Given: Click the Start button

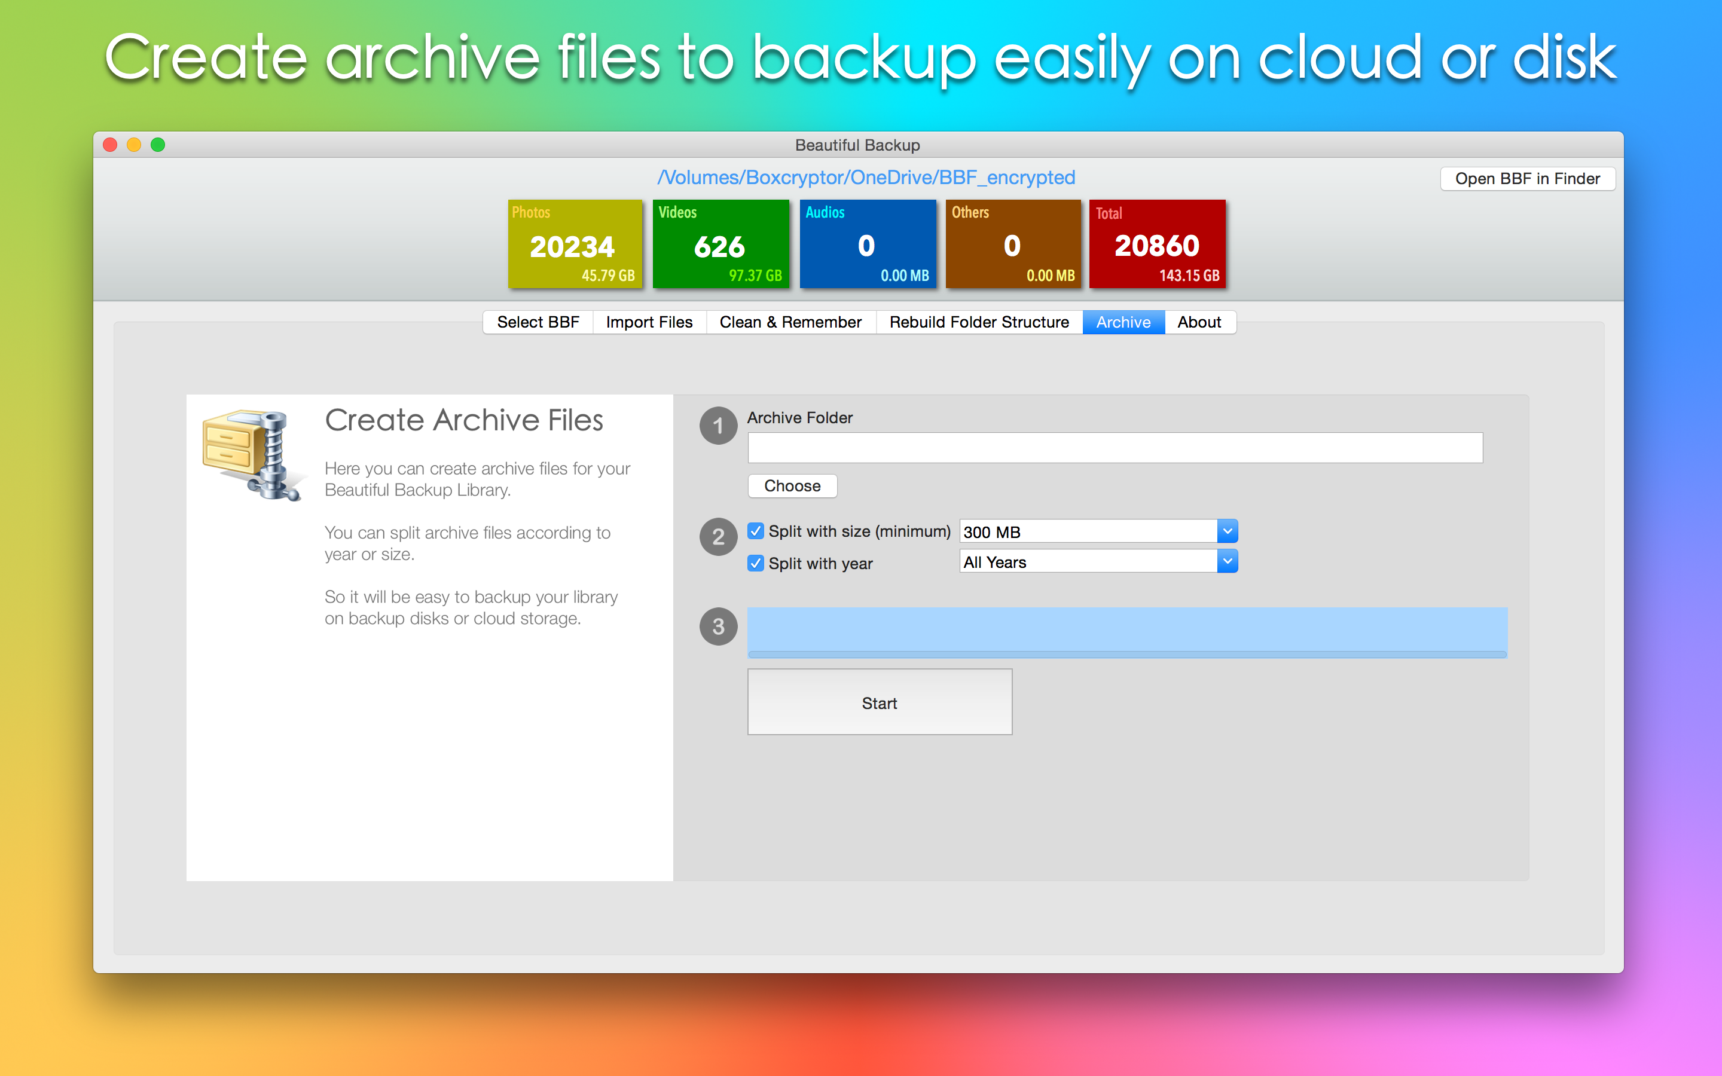Looking at the screenshot, I should [x=880, y=702].
